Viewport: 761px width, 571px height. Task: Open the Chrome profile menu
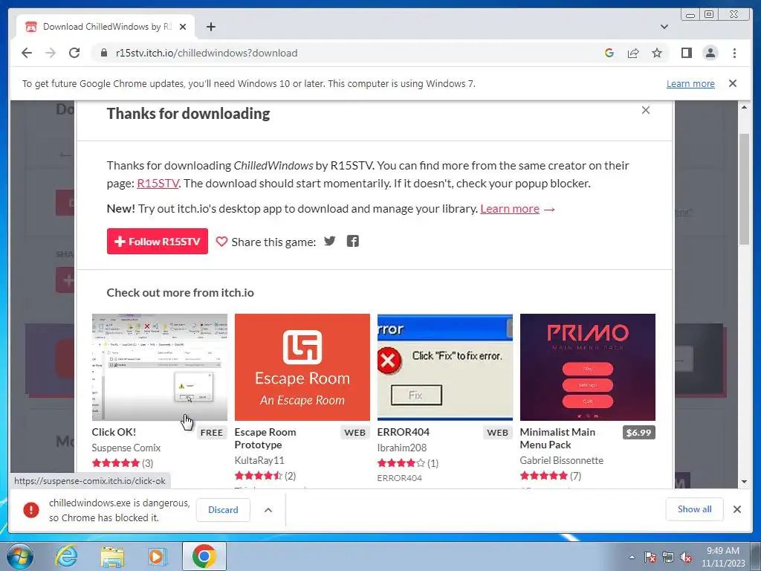point(710,53)
